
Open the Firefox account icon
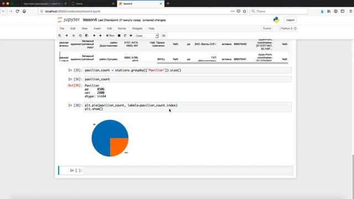pyautogui.click(x=336, y=11)
